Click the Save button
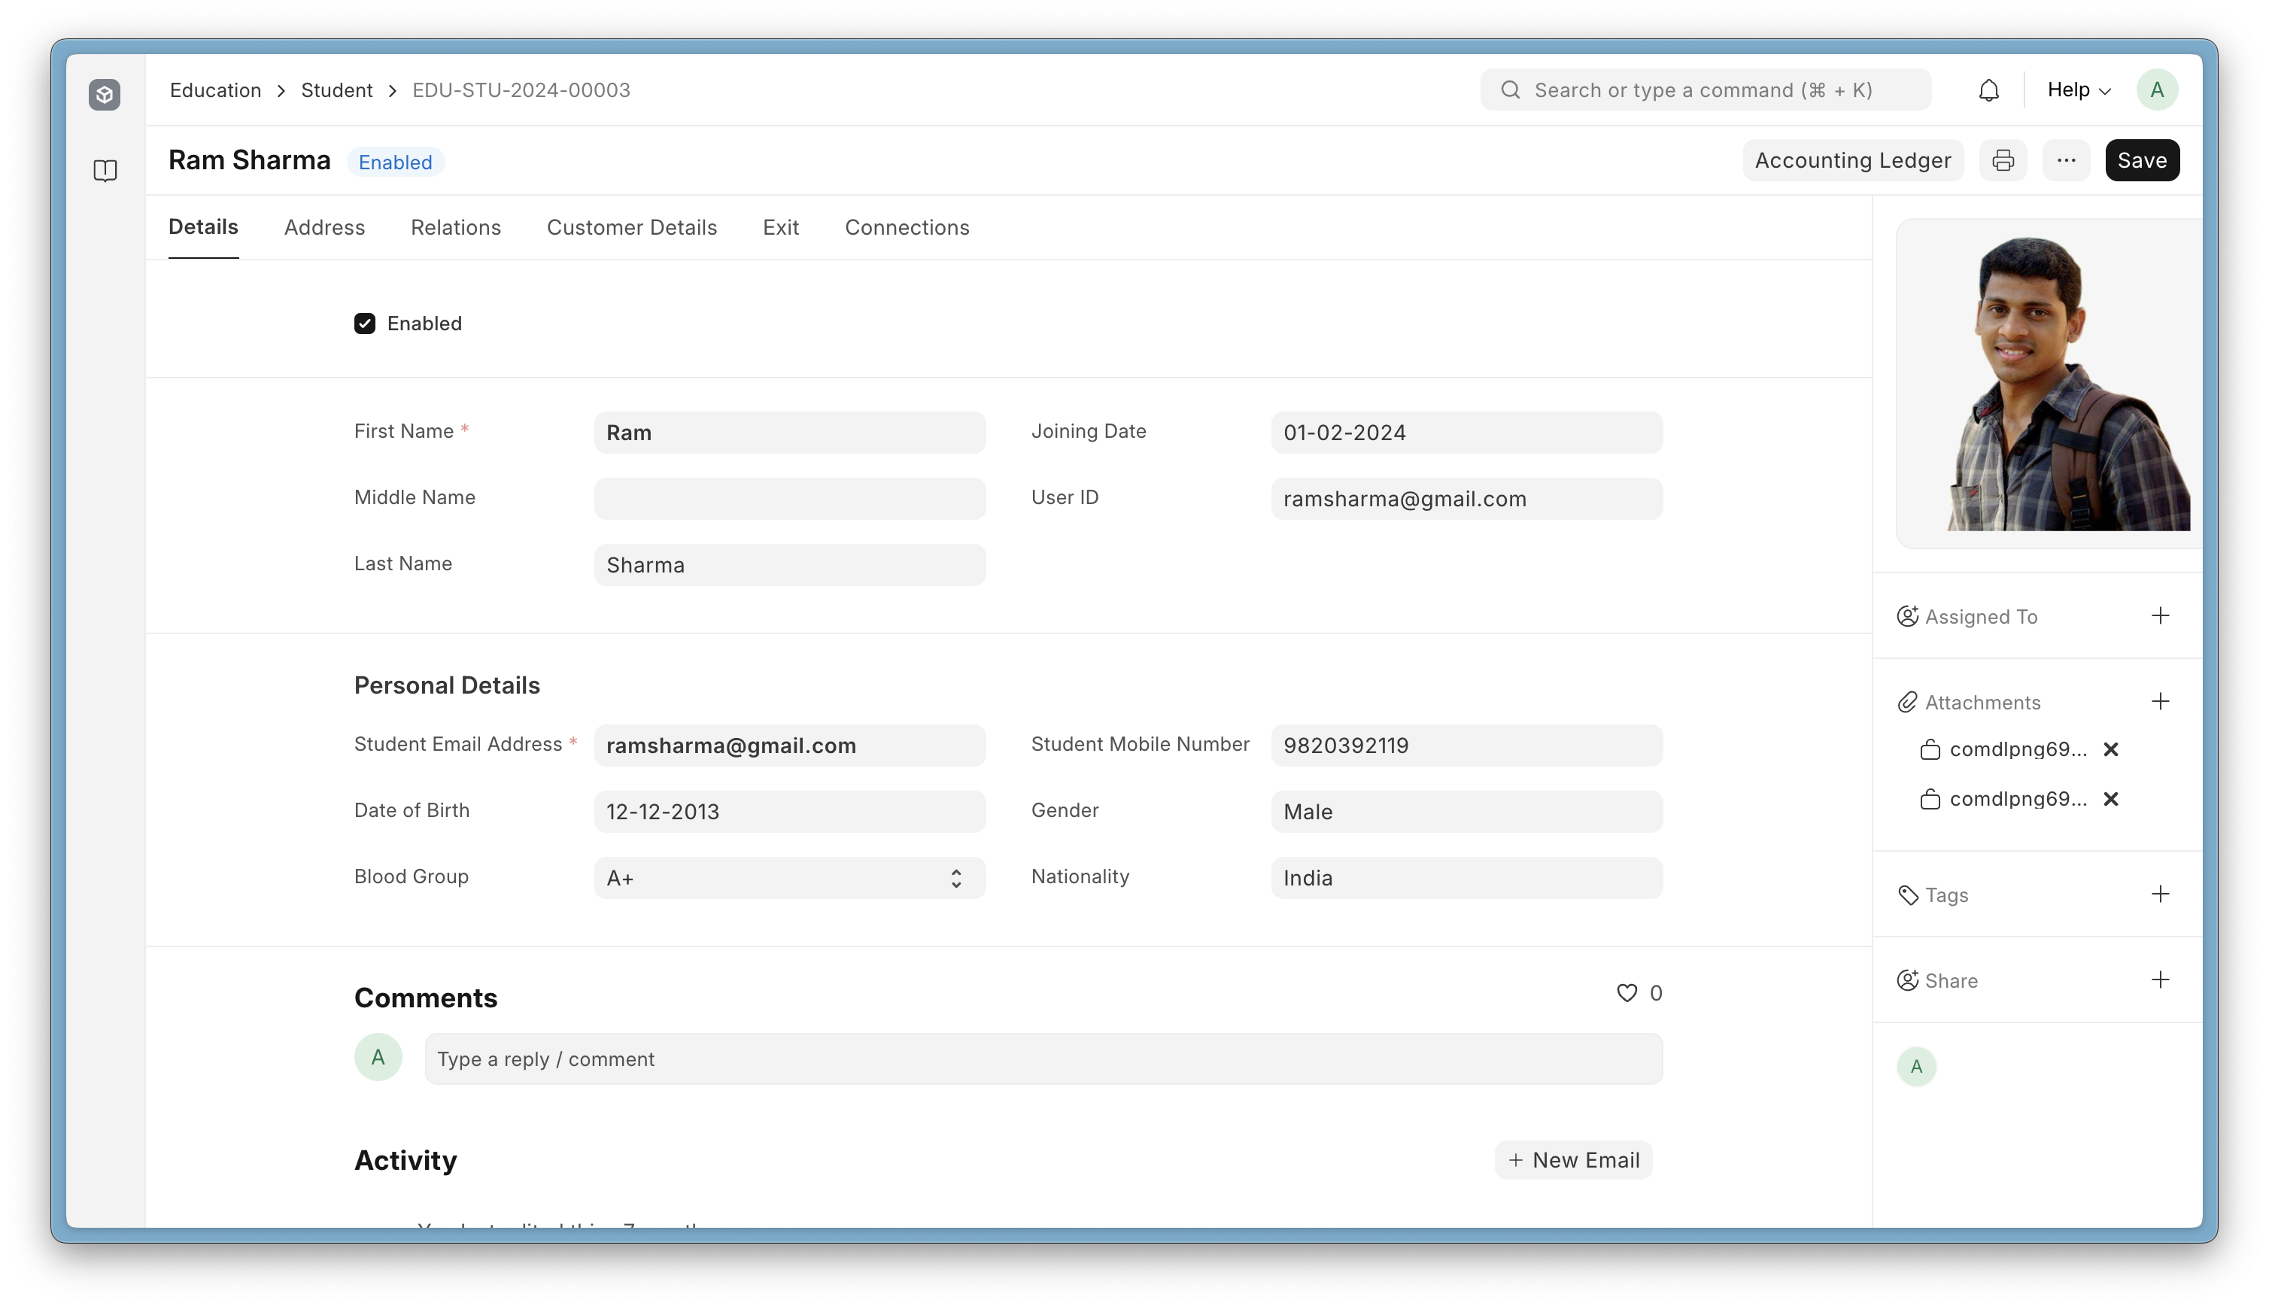The width and height of the screenshot is (2269, 1306). coord(2142,160)
